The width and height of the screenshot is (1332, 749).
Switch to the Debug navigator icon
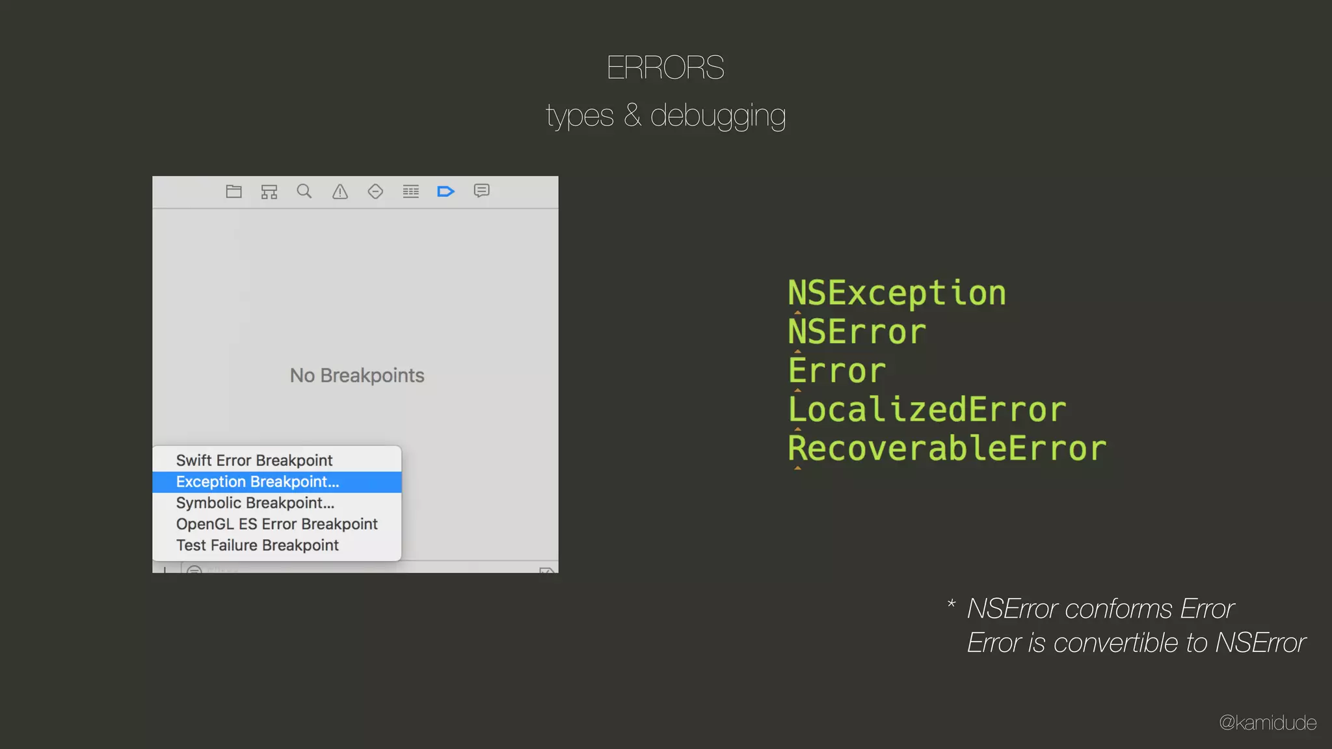410,191
